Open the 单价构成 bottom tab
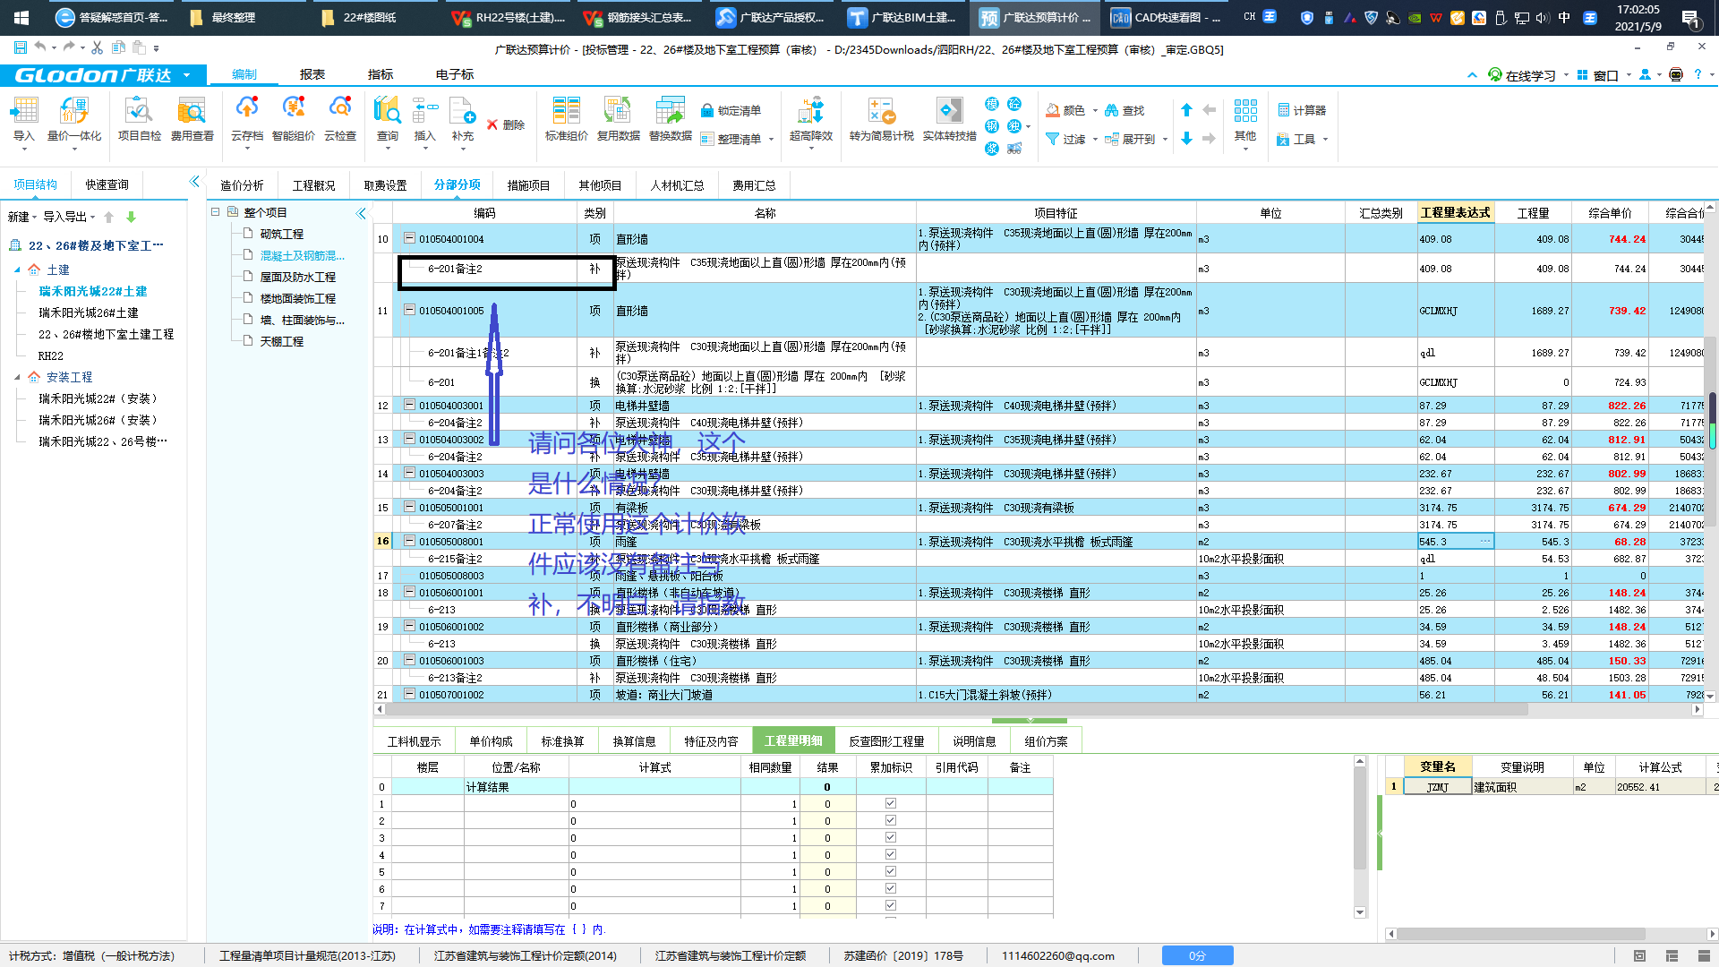 [491, 741]
